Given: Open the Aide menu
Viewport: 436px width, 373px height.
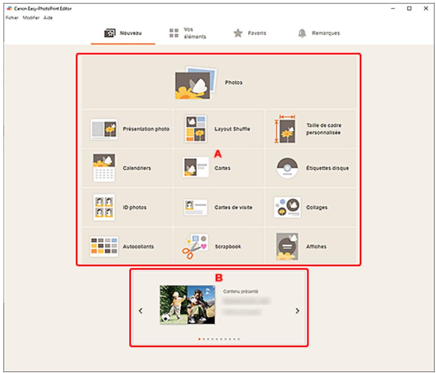Looking at the screenshot, I should (x=48, y=18).
